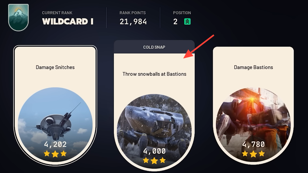Click the red arrow annotation

pos(199,46)
